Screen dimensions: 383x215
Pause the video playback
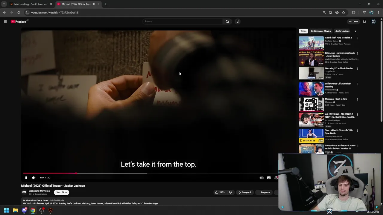coord(26,178)
